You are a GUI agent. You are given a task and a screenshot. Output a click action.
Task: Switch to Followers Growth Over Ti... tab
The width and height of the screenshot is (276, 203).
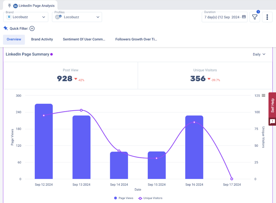click(x=136, y=39)
